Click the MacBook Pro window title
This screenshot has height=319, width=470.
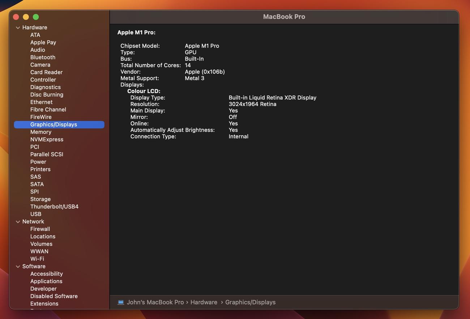[284, 17]
